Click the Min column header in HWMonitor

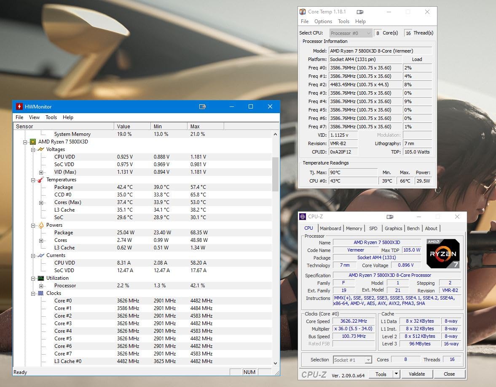[x=169, y=126]
